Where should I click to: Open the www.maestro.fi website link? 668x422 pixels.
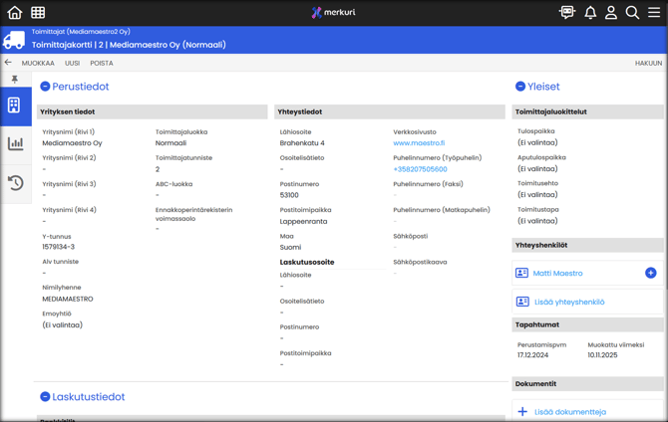(x=419, y=143)
